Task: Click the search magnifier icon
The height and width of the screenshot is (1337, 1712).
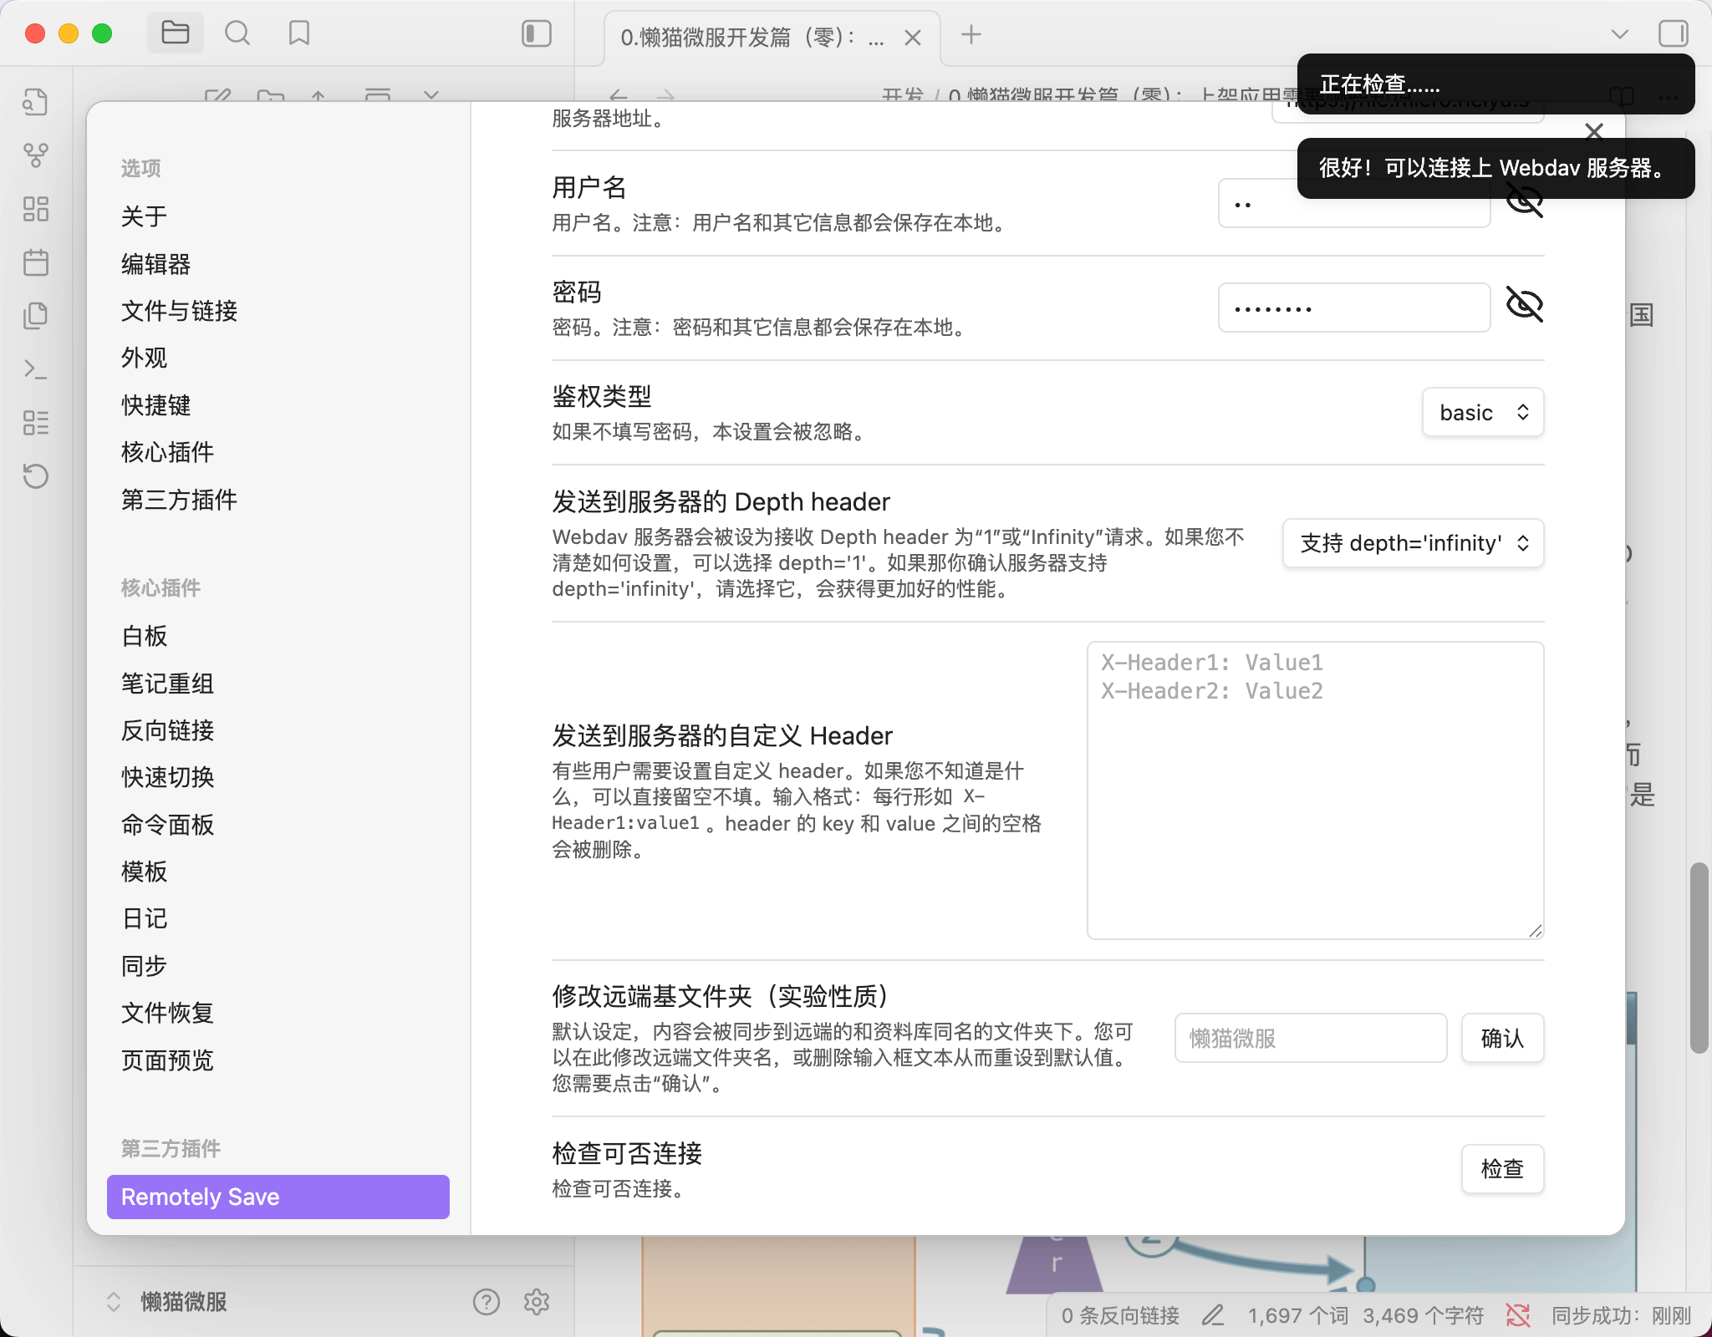Action: (x=237, y=33)
